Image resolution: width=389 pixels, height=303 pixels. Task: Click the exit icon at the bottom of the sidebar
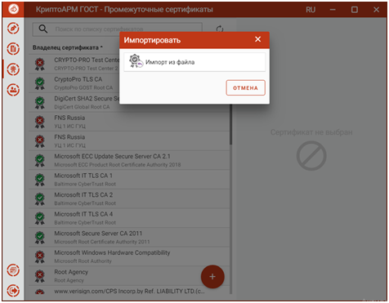pyautogui.click(x=13, y=291)
